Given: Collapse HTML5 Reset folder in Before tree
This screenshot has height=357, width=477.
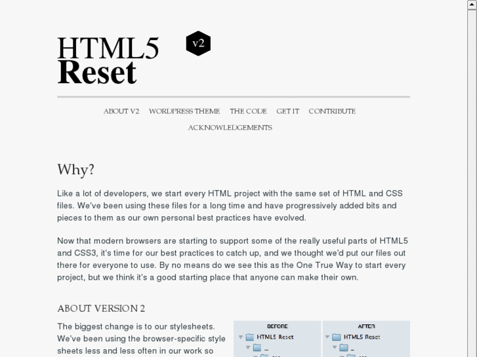Looking at the screenshot, I should point(241,337).
